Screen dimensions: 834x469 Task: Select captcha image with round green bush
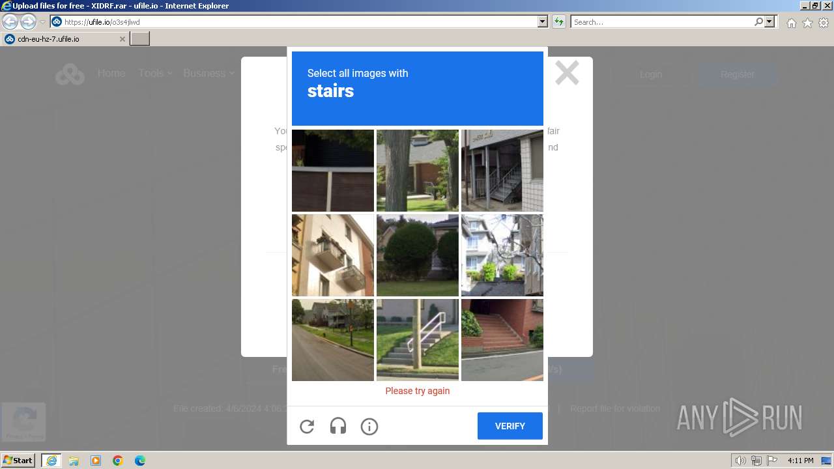418,255
